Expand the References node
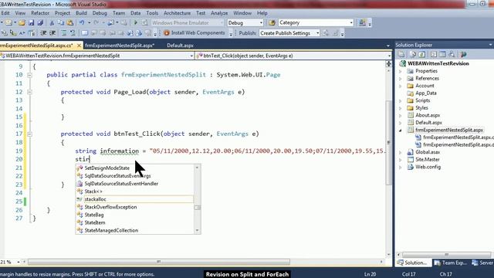This screenshot has height=278, width=494. click(401, 79)
